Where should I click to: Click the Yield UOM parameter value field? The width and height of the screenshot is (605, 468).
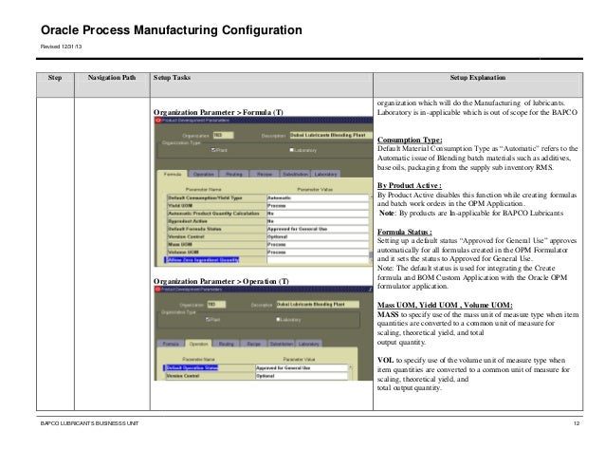(318, 206)
